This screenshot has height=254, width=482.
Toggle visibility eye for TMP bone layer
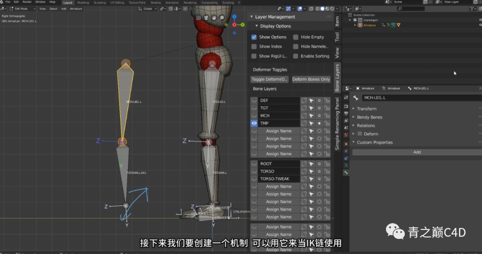(x=254, y=123)
